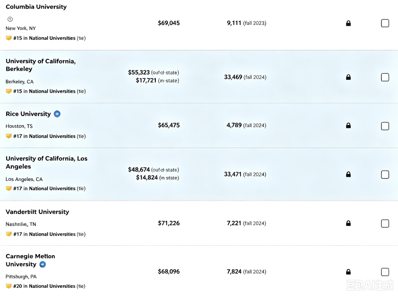Click Vanderbilt's #17 in National Universities ranking
The image size is (398, 296).
click(49, 234)
